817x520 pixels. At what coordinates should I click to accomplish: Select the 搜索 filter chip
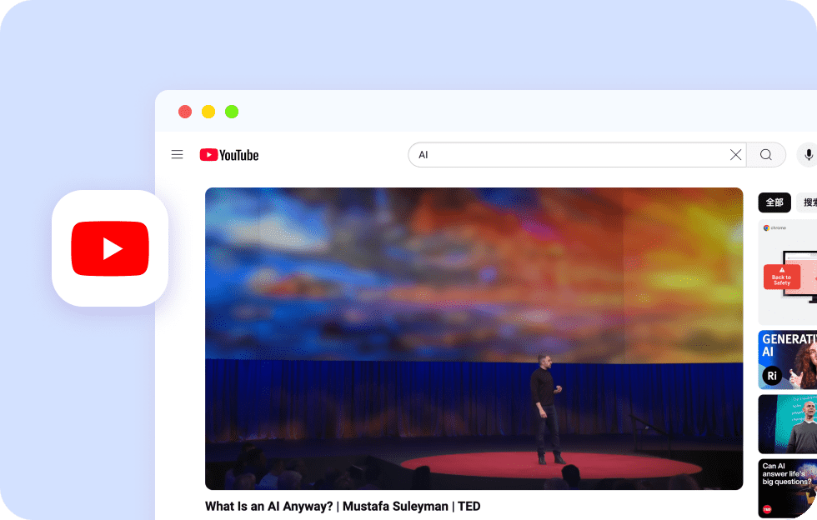coord(807,202)
